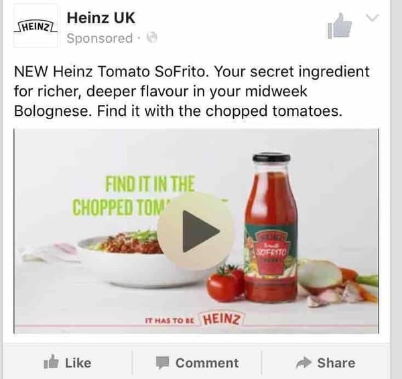Click the thumbs-up icon beside Like
This screenshot has width=402, height=379.
click(x=51, y=362)
